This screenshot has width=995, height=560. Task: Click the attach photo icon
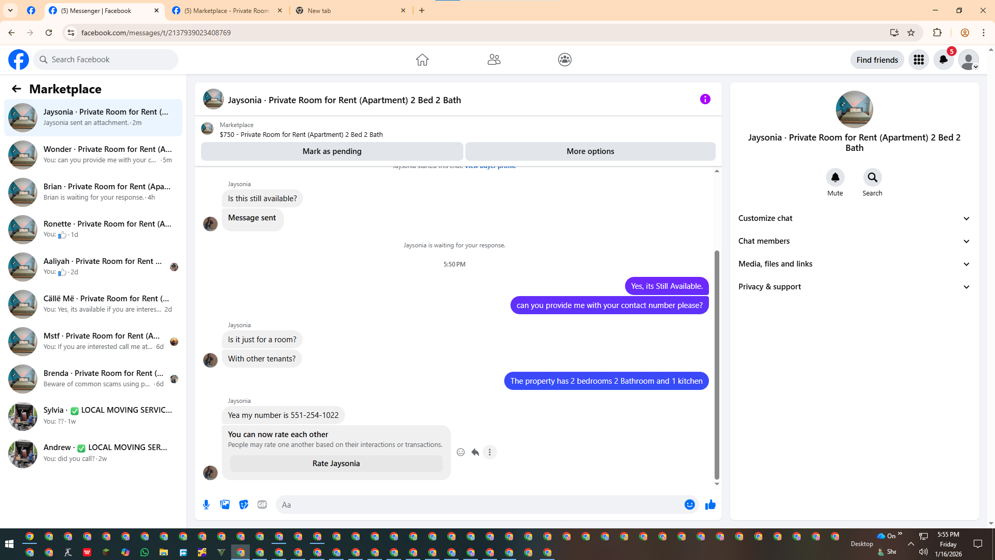225,505
